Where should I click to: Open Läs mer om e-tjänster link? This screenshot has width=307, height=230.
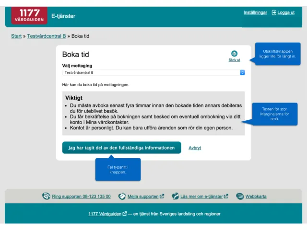[201, 196]
